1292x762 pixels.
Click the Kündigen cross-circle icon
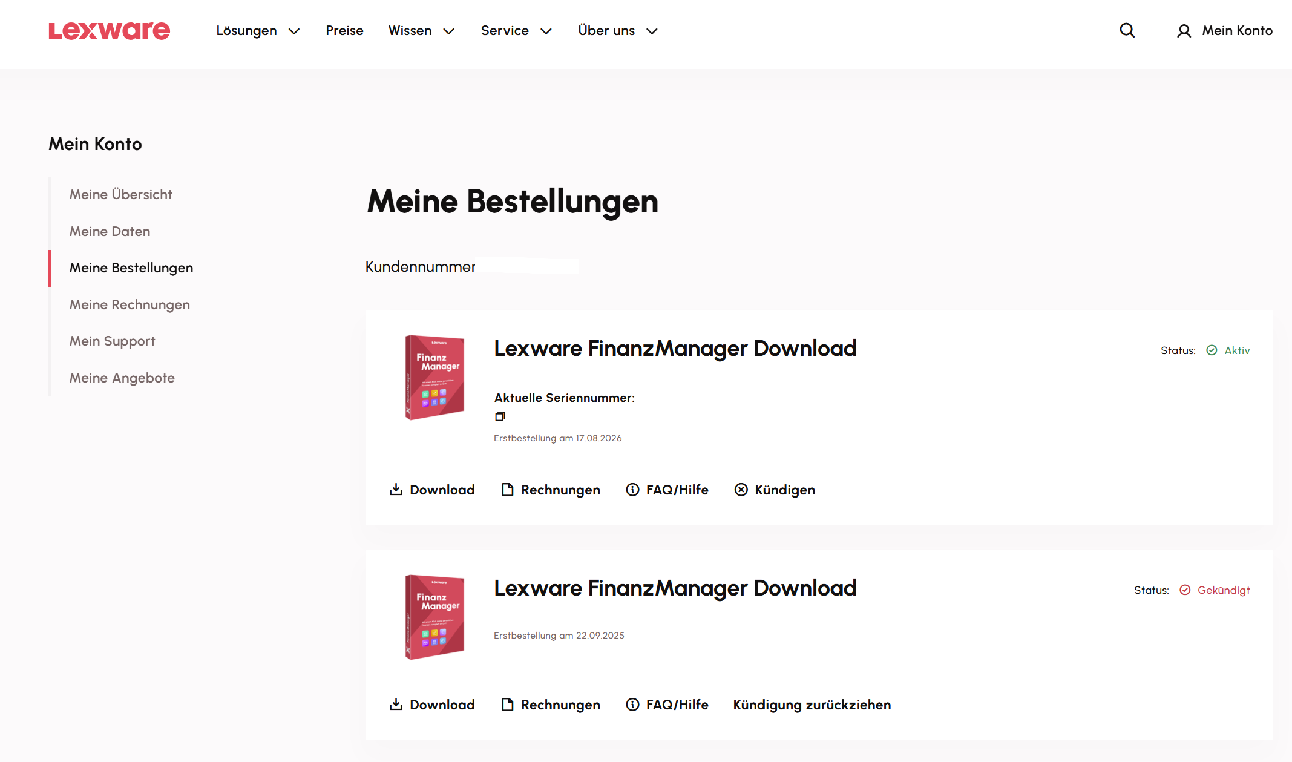pyautogui.click(x=741, y=490)
